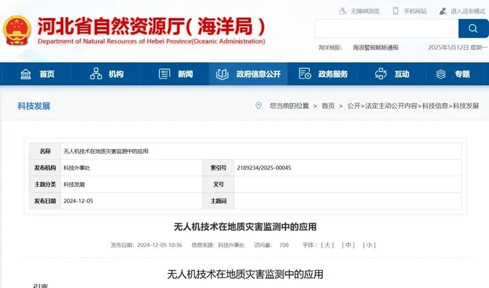The image size is (489, 288).
Task: Click the 互动 interaction icon
Action: (381, 74)
